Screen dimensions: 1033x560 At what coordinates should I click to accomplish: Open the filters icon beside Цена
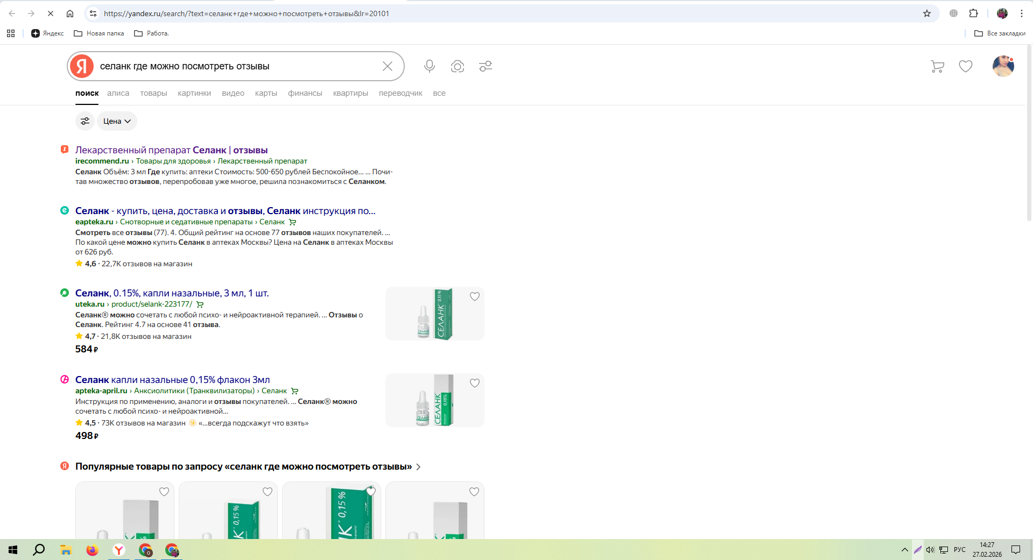[85, 121]
